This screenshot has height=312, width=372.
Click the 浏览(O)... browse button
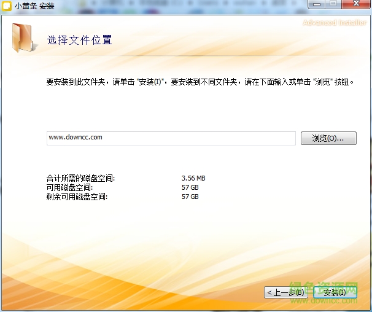(x=328, y=138)
